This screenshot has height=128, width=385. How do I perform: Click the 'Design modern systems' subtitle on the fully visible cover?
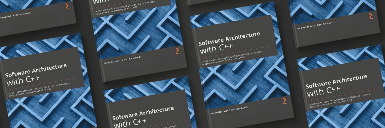coord(233,58)
